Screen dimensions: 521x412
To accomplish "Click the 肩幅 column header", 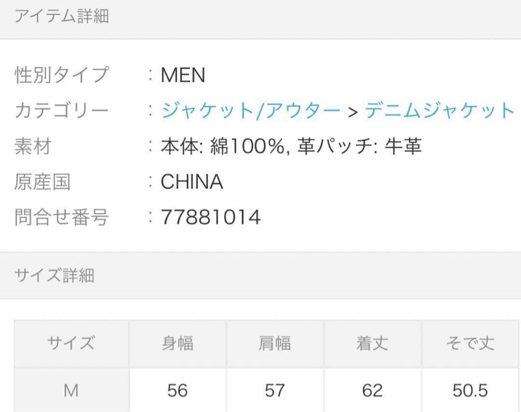I will tap(276, 342).
